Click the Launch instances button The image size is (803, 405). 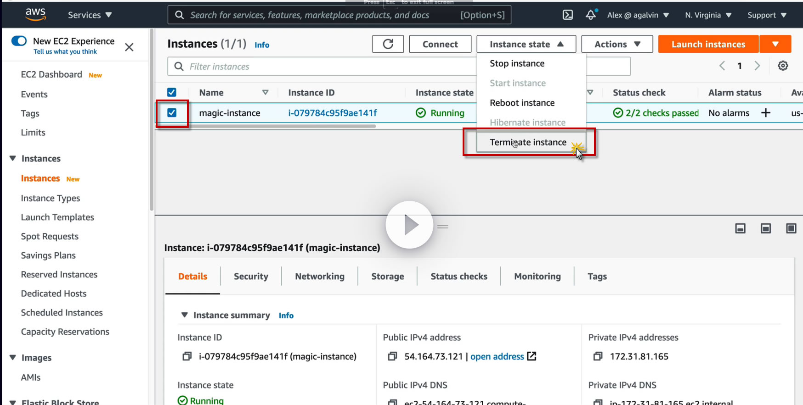(708, 44)
